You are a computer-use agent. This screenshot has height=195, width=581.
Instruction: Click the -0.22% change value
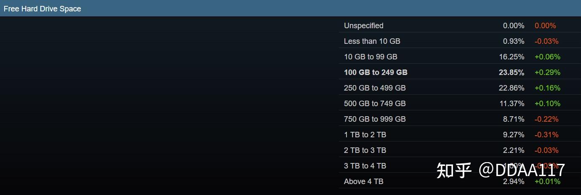point(546,119)
